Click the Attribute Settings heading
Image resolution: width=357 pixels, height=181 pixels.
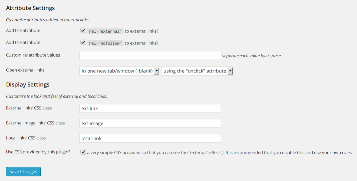(x=30, y=8)
